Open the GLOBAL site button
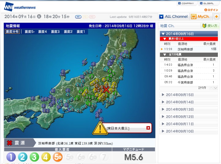The width and height of the screenshot is (221, 164). tap(209, 3)
